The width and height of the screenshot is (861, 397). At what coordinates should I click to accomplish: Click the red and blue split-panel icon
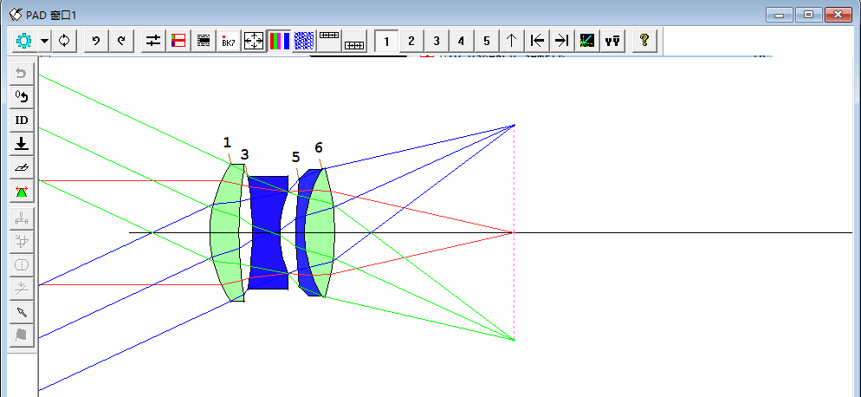click(x=178, y=41)
